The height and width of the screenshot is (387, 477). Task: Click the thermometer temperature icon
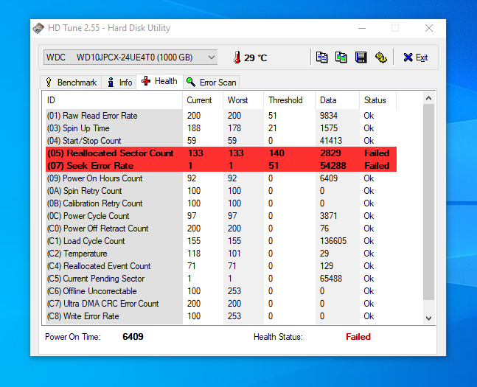pos(237,57)
